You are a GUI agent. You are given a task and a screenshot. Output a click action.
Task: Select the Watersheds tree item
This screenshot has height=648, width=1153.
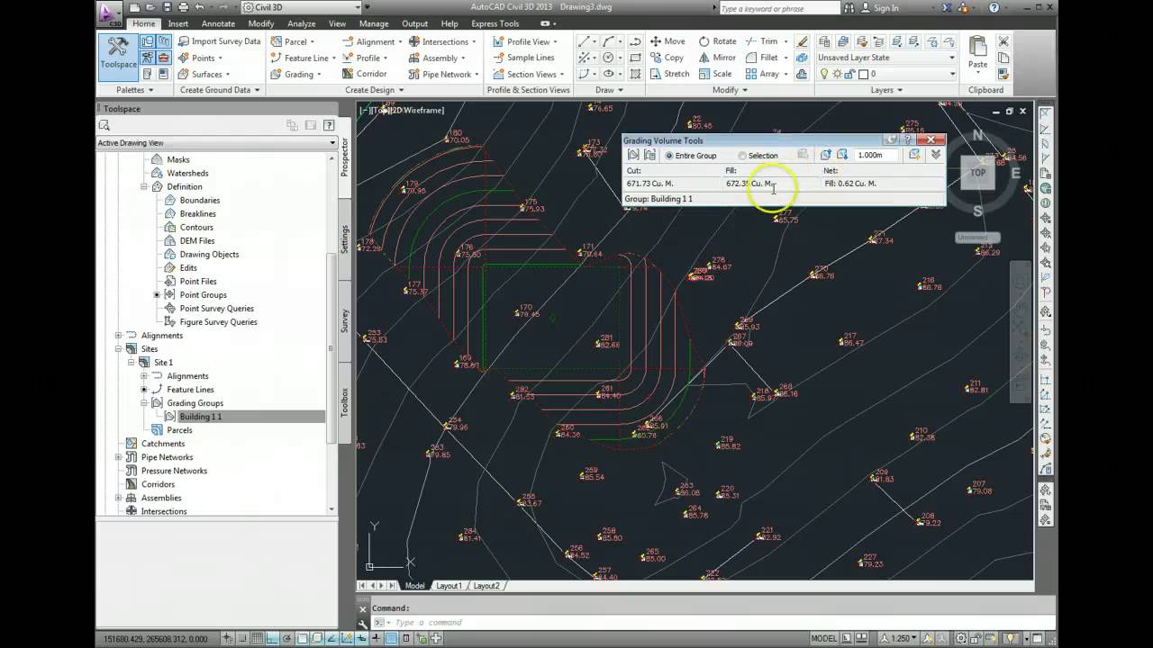coord(187,173)
